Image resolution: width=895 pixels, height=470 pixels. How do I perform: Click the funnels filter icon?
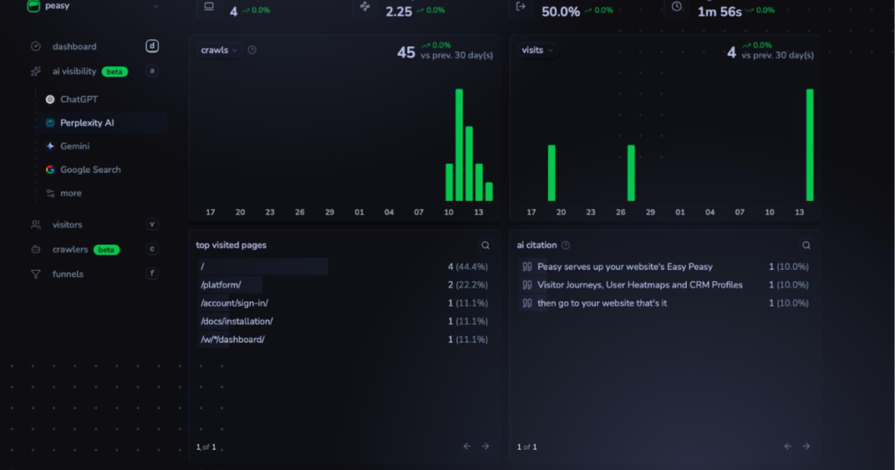(x=35, y=274)
